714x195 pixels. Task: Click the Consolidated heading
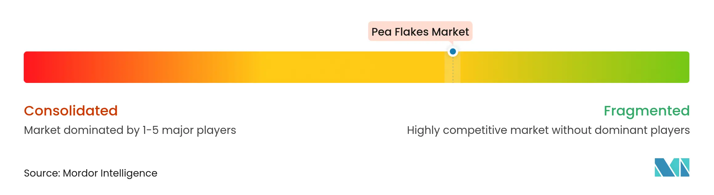click(x=71, y=111)
